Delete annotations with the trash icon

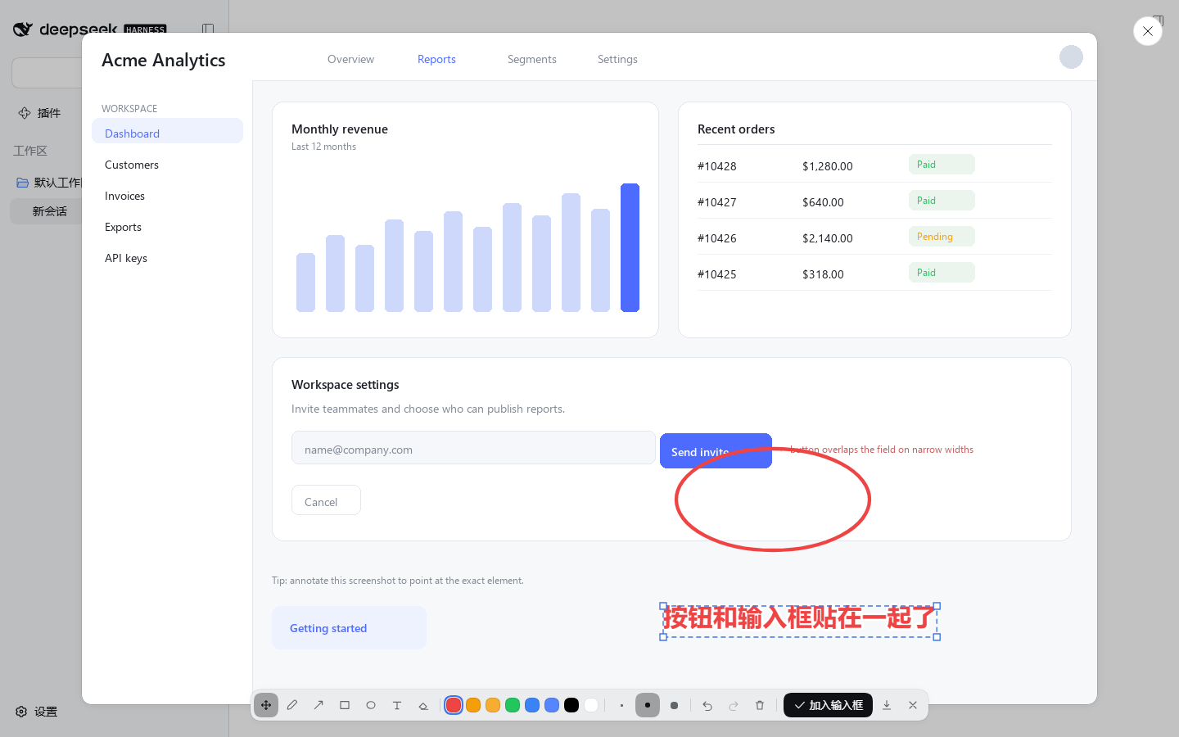pyautogui.click(x=760, y=705)
